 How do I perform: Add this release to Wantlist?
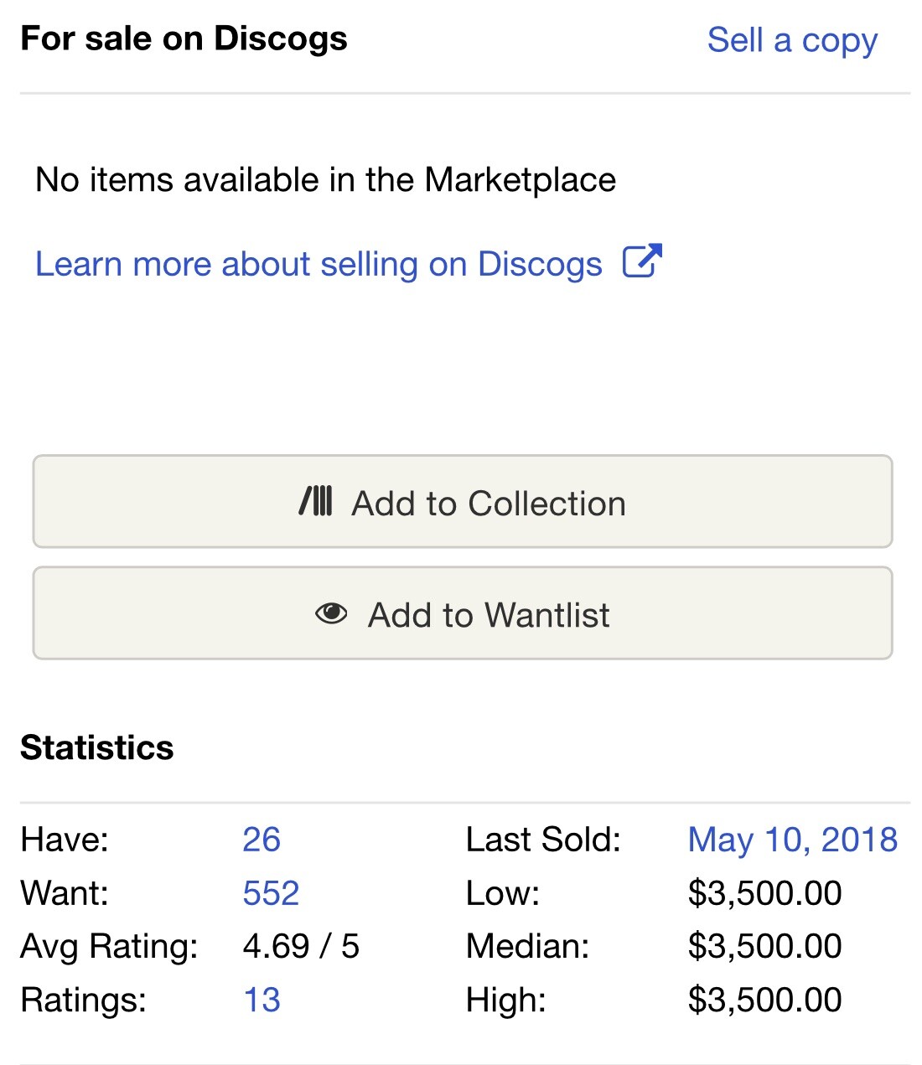463,613
